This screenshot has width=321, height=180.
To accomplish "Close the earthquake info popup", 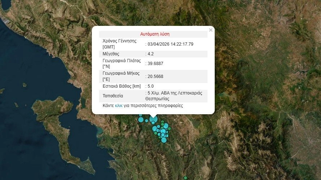I will [211, 30].
